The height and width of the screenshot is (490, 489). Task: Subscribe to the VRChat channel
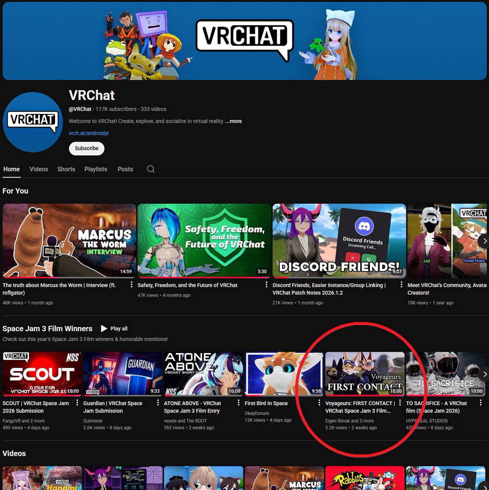click(87, 149)
